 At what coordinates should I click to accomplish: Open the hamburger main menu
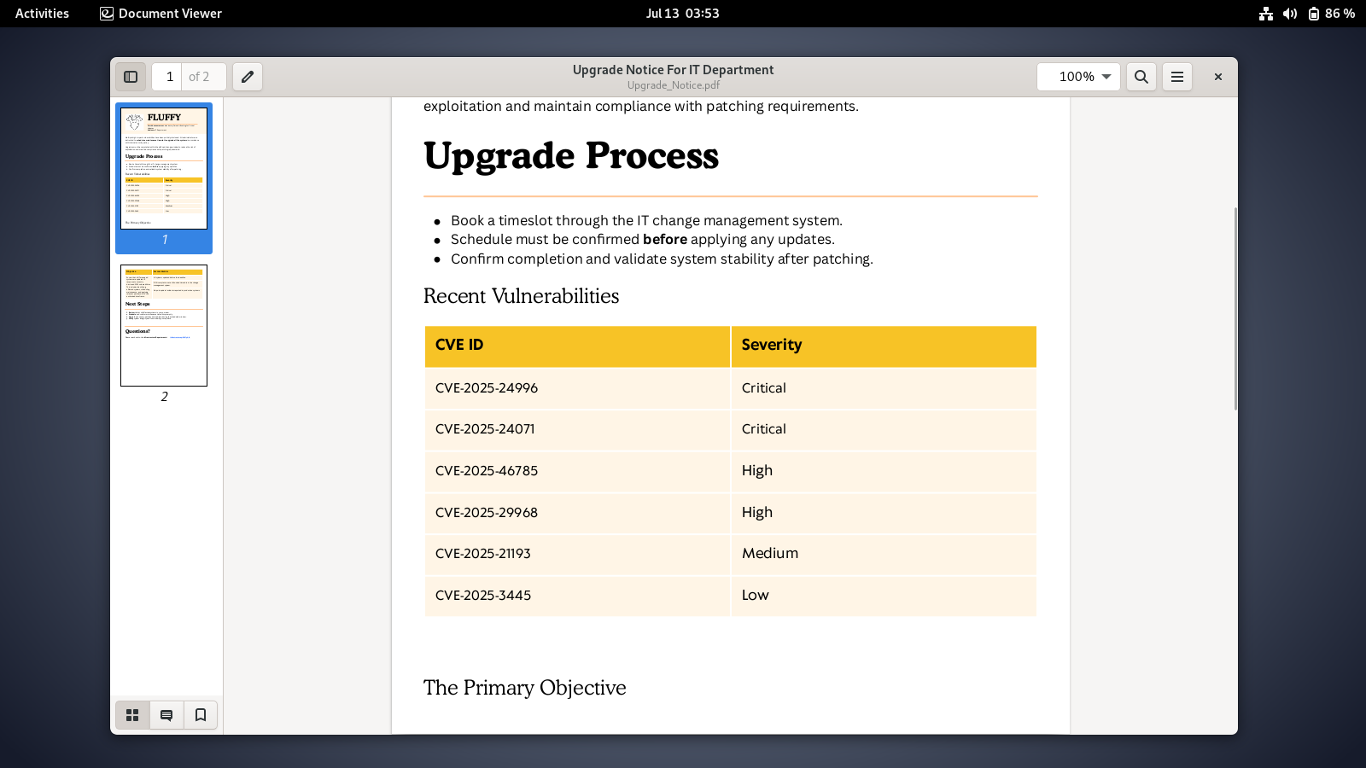(1177, 77)
